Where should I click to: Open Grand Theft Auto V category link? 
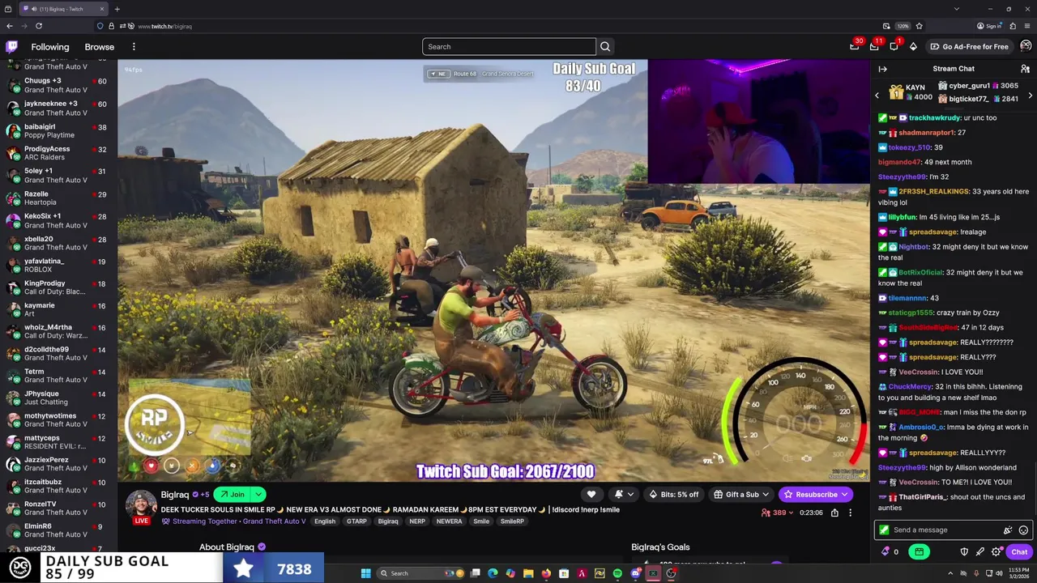(x=274, y=521)
